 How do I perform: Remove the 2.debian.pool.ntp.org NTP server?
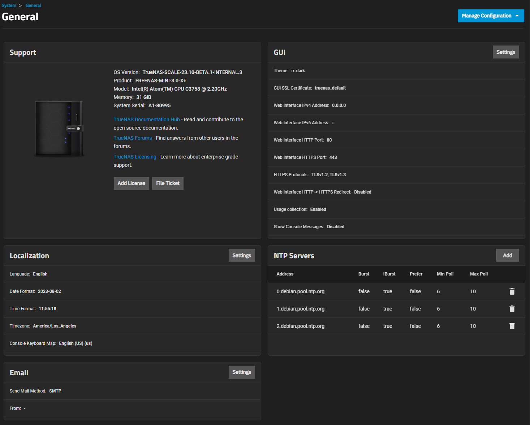tap(512, 326)
